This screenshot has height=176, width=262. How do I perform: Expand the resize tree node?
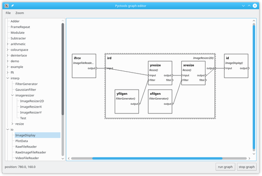[x=12, y=124]
